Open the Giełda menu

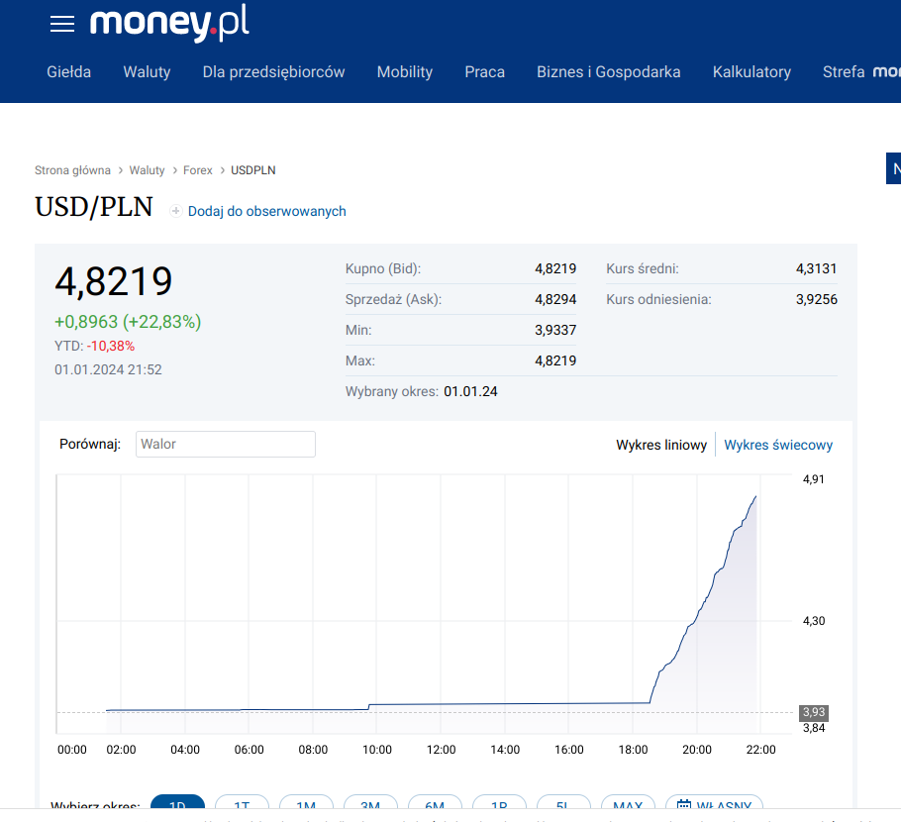tap(69, 71)
